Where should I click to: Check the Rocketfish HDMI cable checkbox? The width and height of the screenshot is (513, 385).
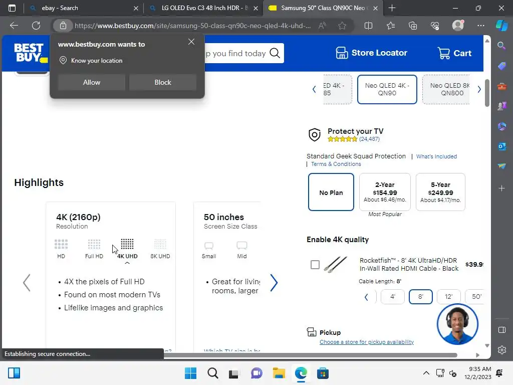coord(315,265)
